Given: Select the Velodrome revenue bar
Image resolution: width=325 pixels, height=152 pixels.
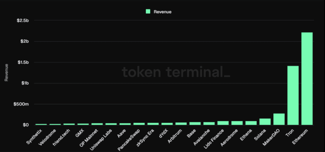Looking at the screenshot, I should [x=55, y=124].
